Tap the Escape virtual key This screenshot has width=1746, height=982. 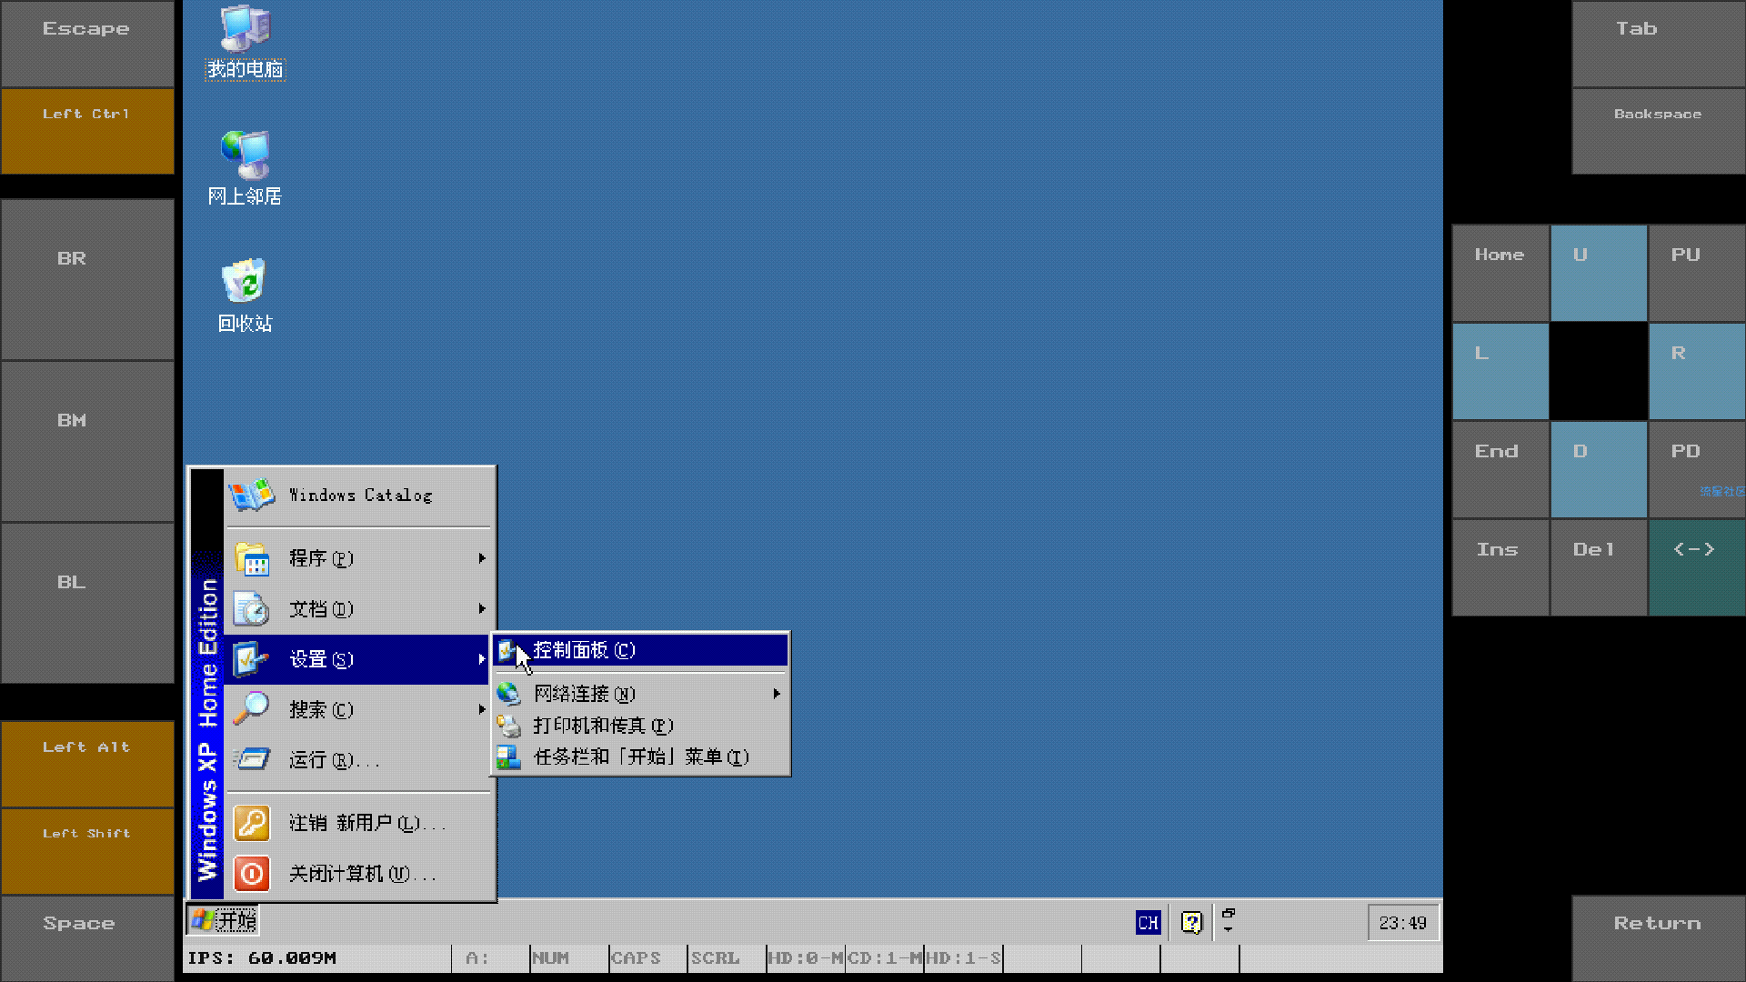87,44
